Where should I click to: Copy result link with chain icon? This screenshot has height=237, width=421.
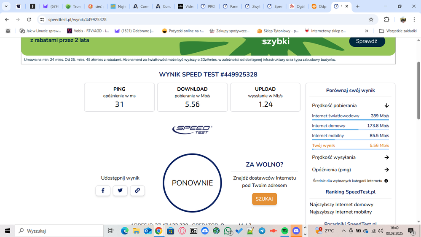click(137, 191)
